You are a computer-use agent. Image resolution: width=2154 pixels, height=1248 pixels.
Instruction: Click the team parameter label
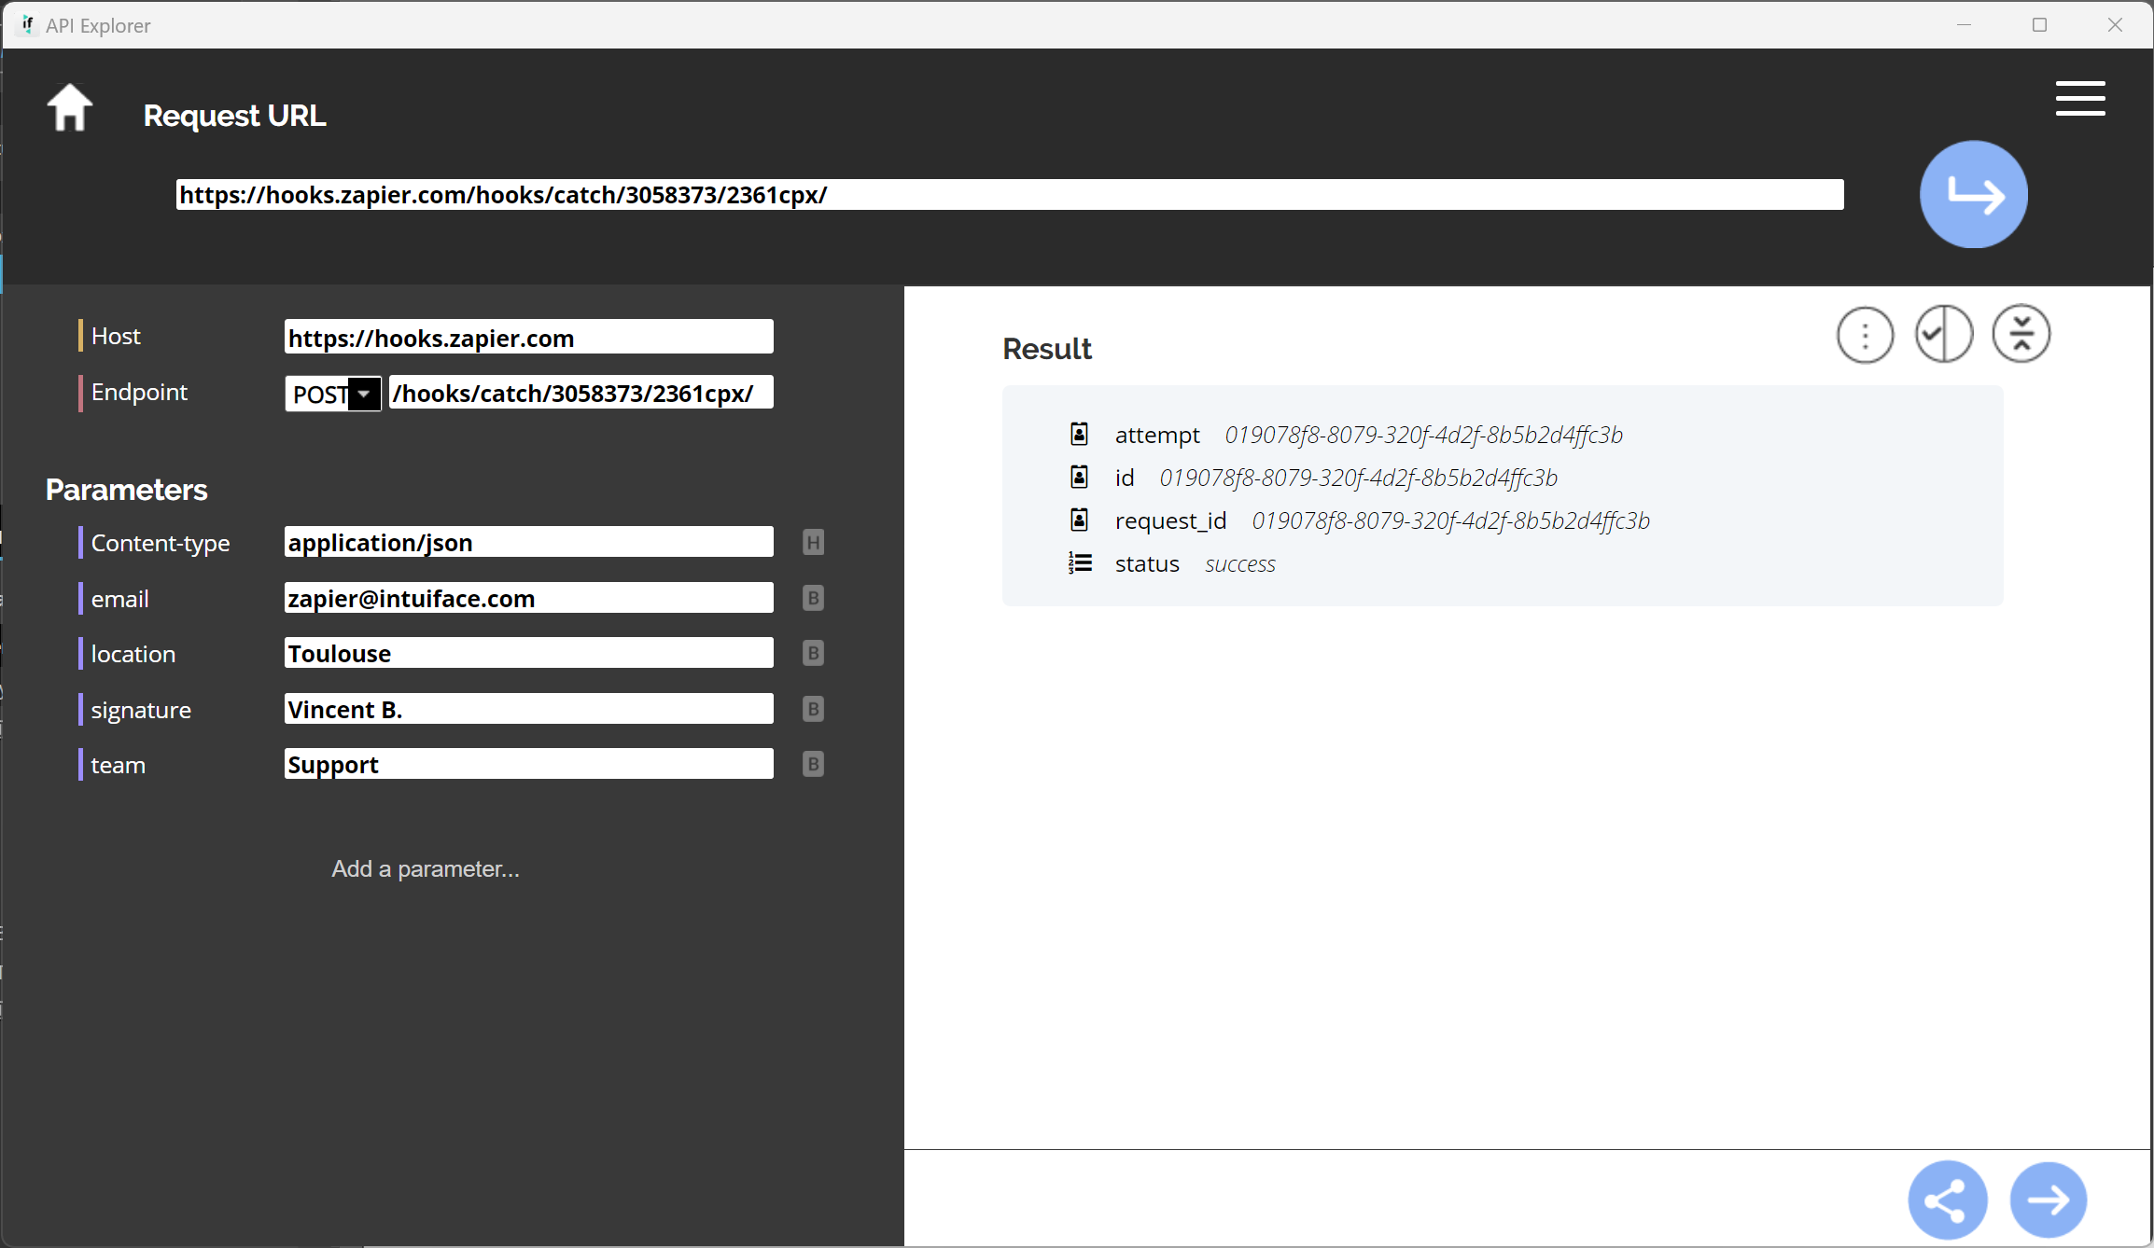[x=118, y=765]
